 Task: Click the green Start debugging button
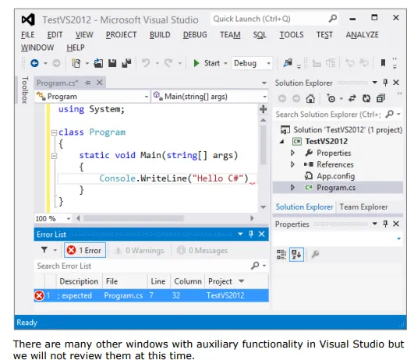point(196,63)
